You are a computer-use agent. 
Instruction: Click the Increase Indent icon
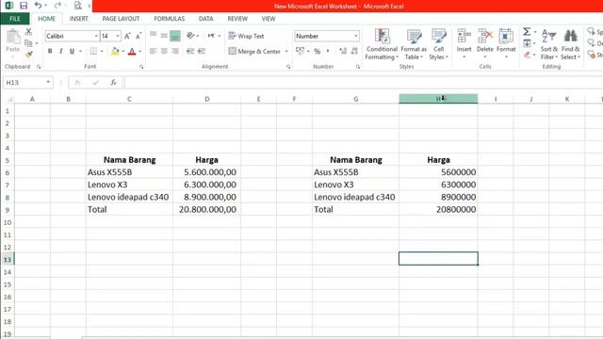point(202,51)
